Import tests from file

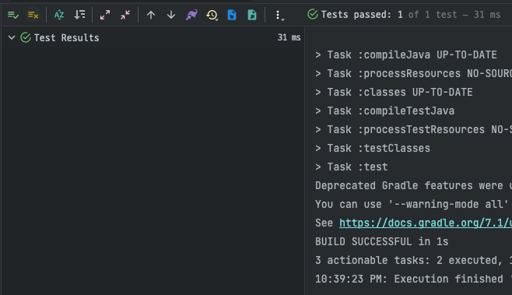tap(232, 15)
